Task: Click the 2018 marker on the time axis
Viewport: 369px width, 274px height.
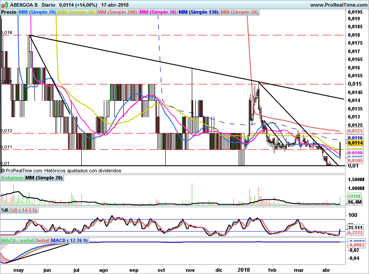Action: point(244,269)
